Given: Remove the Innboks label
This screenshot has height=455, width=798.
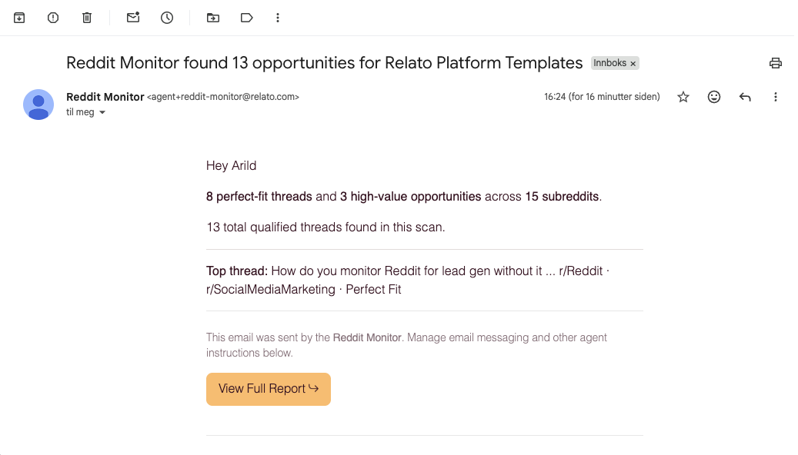Looking at the screenshot, I should tap(633, 63).
